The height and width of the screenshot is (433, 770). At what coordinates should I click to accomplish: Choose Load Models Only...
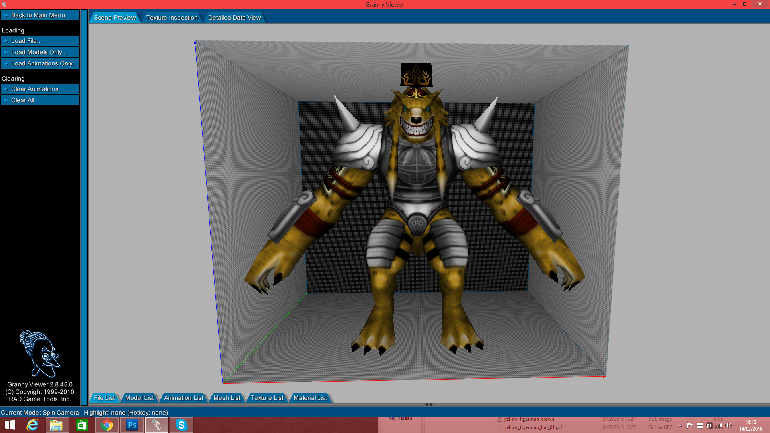[x=40, y=52]
